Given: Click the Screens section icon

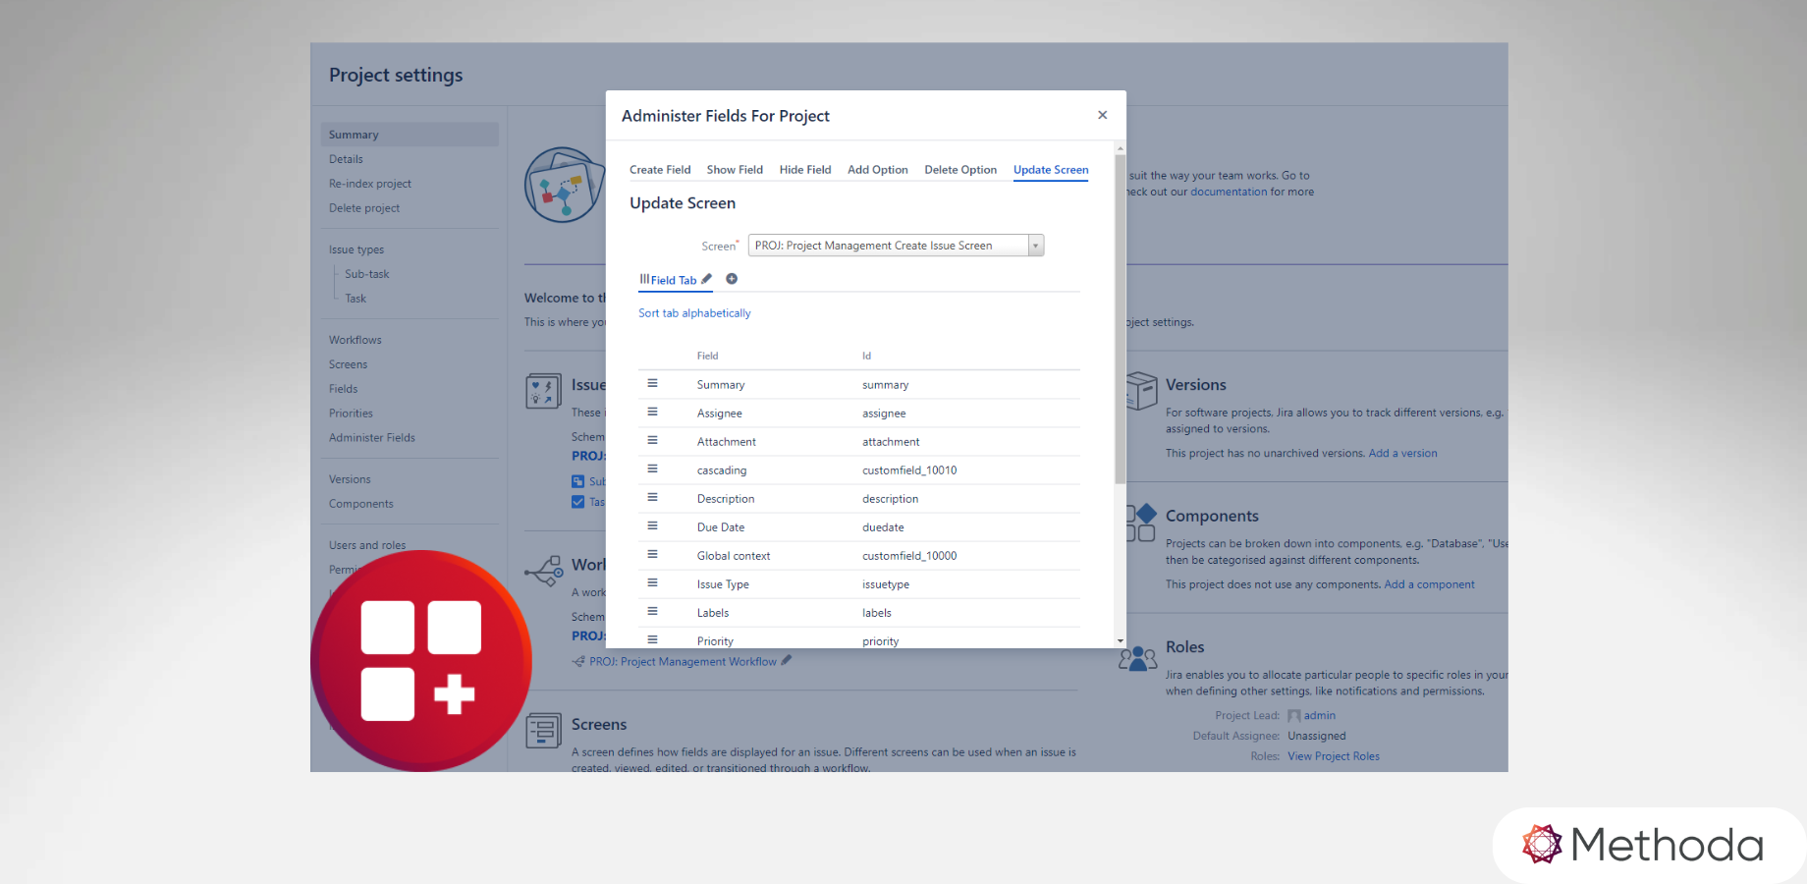Looking at the screenshot, I should point(543,732).
